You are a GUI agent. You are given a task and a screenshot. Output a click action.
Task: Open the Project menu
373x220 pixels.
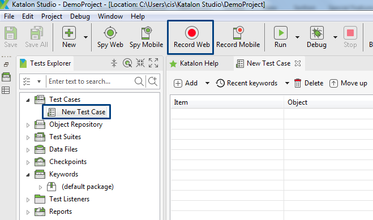coord(52,16)
